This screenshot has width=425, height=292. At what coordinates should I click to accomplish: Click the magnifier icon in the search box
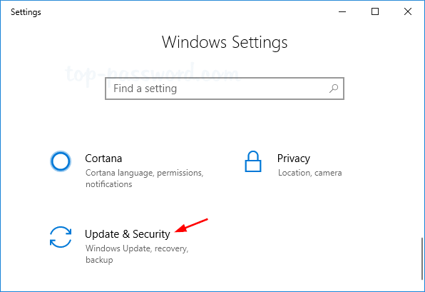tap(334, 89)
